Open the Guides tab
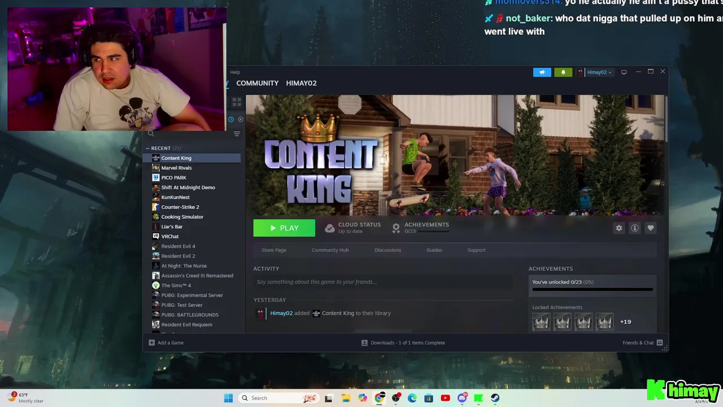 434,250
